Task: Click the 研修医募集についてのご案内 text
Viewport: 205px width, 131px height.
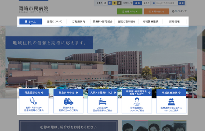Action: pos(137,109)
